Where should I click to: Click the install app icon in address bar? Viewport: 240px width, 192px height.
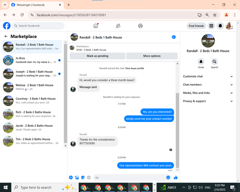pyautogui.click(x=200, y=15)
